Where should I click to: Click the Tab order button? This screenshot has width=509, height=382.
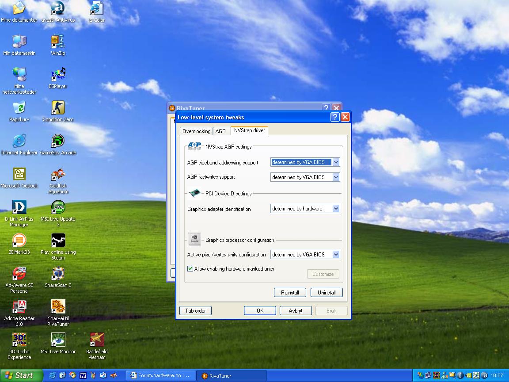[x=195, y=310]
